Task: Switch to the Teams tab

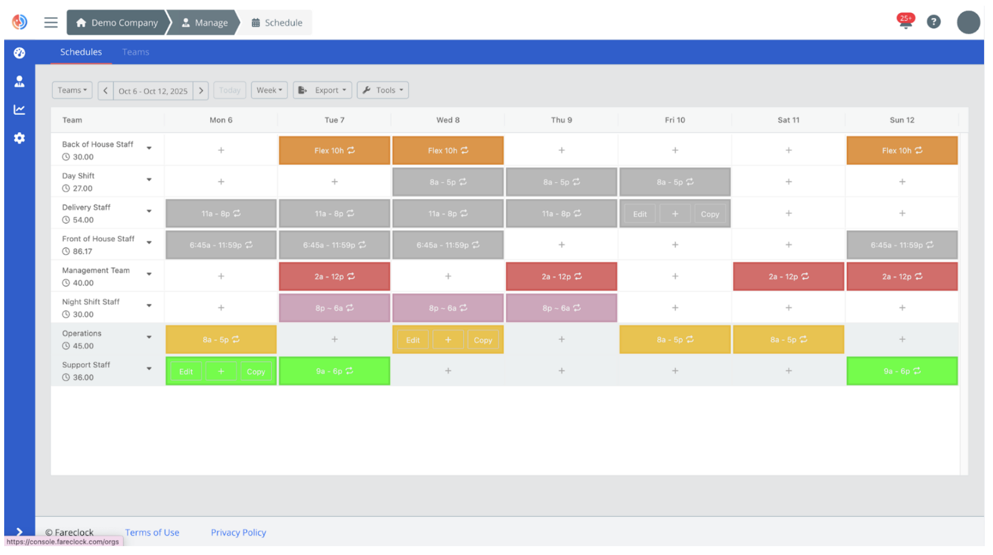Action: 135,52
